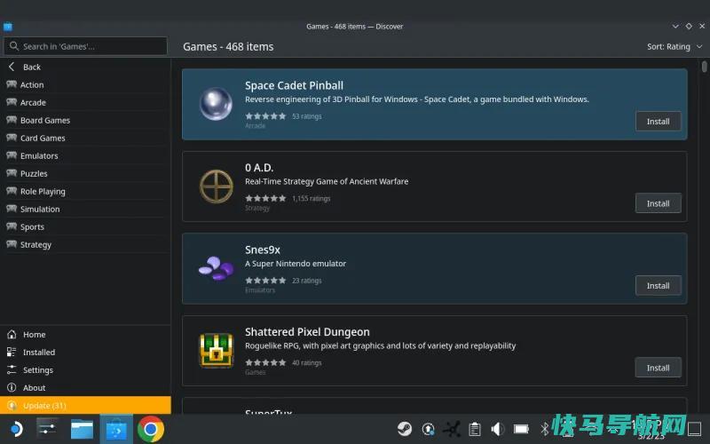This screenshot has height=444, width=710.
Task: Open the 0 A.D. title text
Action: [259, 168]
